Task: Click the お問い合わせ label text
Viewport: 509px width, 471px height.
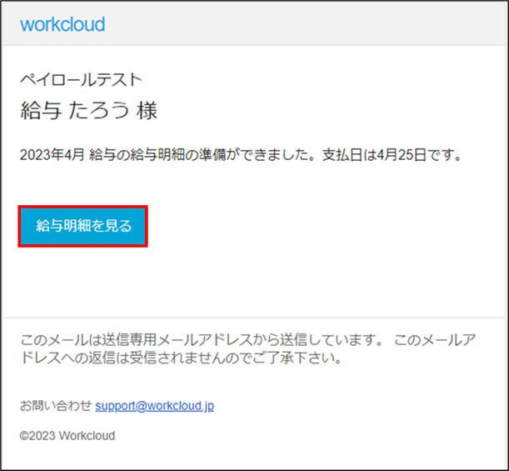Action: click(56, 406)
